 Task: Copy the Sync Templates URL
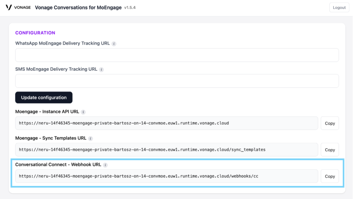[x=330, y=150]
